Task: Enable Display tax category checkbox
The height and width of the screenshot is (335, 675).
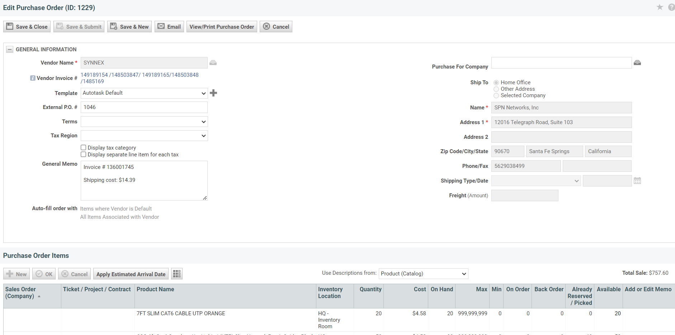Action: (84, 147)
